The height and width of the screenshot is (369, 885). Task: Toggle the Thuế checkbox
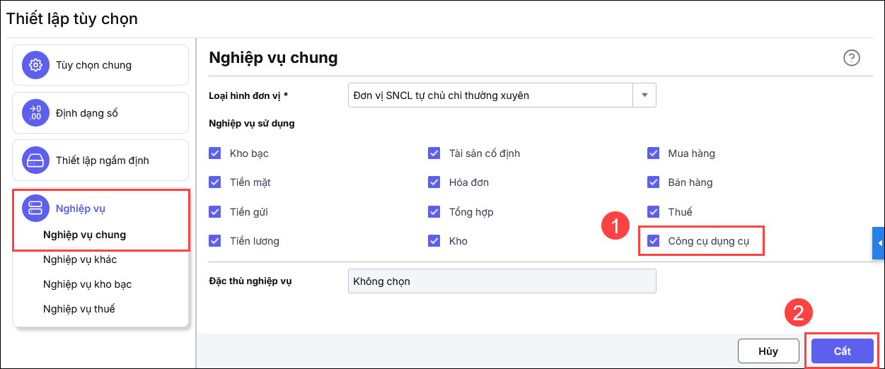(x=654, y=212)
